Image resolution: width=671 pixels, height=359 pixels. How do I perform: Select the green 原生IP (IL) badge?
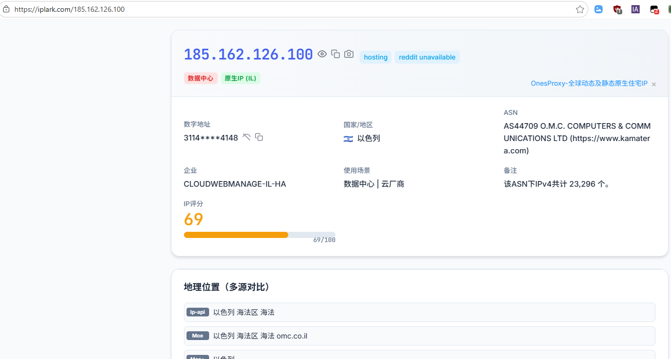click(240, 78)
